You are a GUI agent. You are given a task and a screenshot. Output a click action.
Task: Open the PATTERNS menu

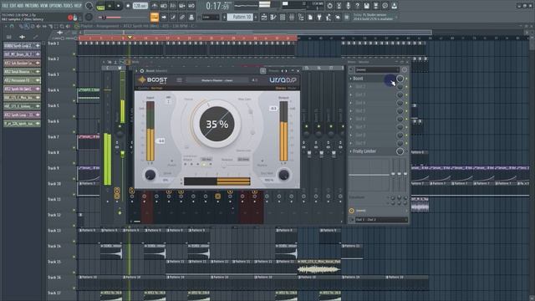[x=32, y=6]
